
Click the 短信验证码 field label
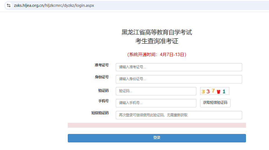tap(100, 113)
